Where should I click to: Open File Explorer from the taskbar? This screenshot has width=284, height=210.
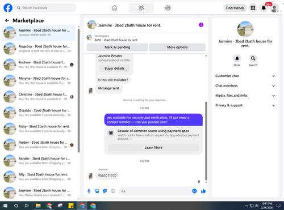coord(38,205)
